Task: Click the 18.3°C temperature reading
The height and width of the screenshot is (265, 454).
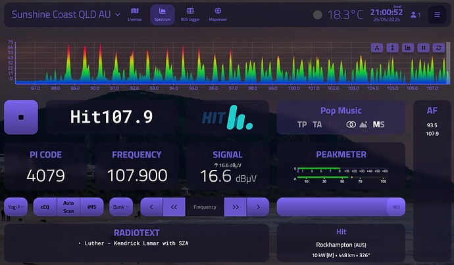Action: pos(345,14)
